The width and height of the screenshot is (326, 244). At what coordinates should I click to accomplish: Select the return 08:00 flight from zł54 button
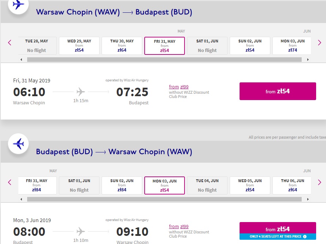(278, 229)
